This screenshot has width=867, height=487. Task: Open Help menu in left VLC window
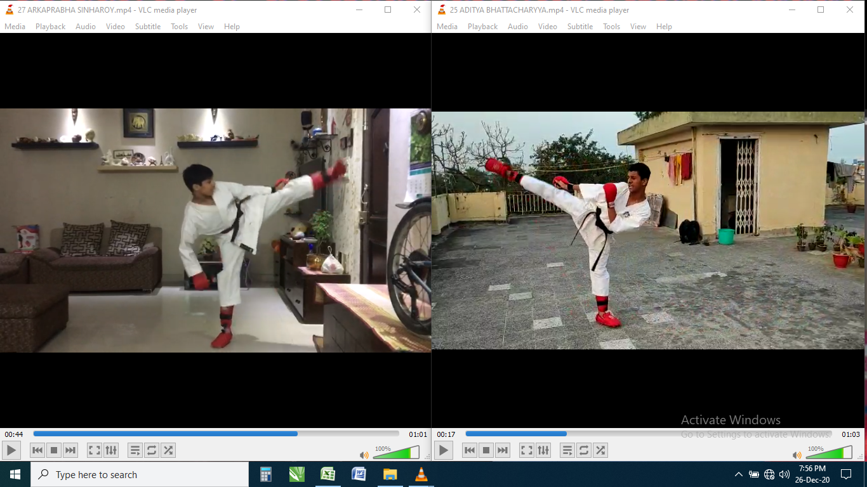click(232, 27)
